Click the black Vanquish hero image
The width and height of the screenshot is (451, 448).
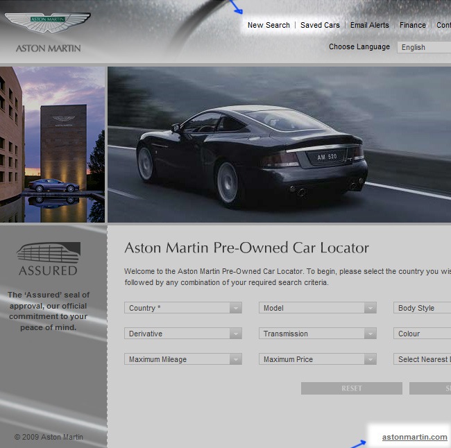tap(280, 145)
